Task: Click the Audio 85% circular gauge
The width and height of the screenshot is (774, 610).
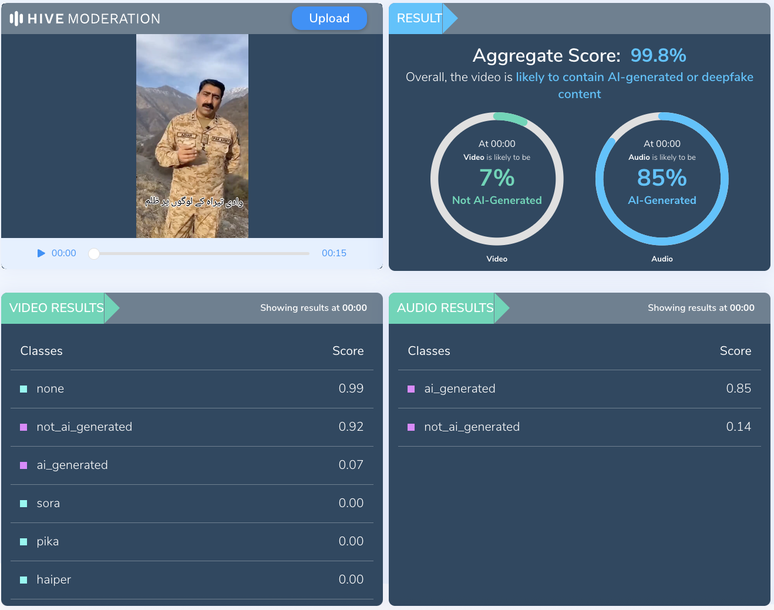Action: (x=662, y=179)
